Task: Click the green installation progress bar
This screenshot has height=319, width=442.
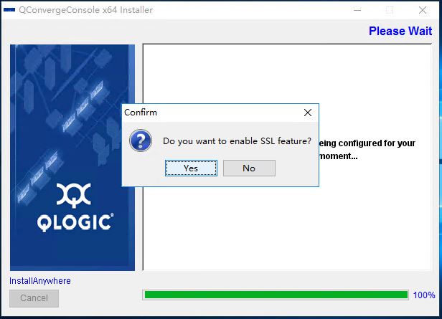Action: point(276,295)
